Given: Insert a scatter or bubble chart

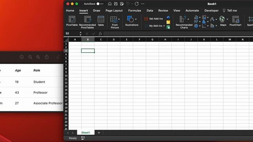Looking at the screenshot, I should (204, 26).
